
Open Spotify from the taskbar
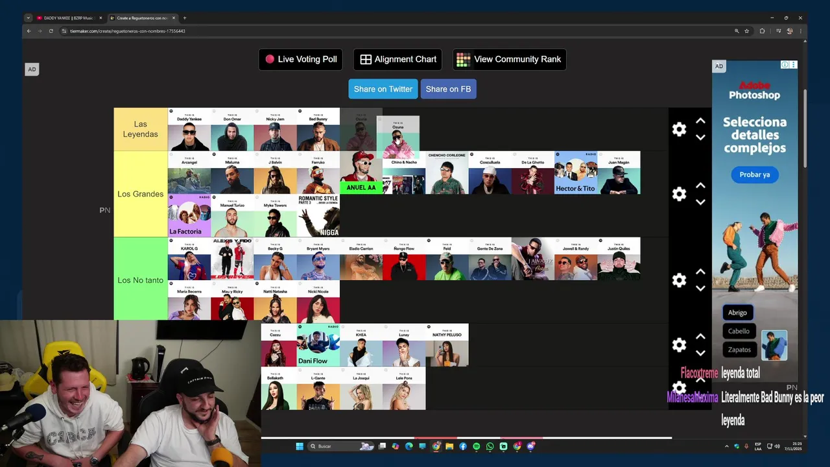[x=477, y=446]
